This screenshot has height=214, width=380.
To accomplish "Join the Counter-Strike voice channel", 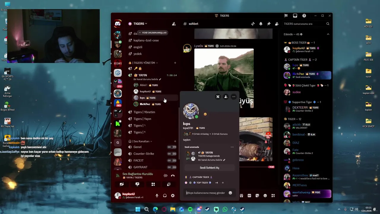I will click(x=152, y=154).
